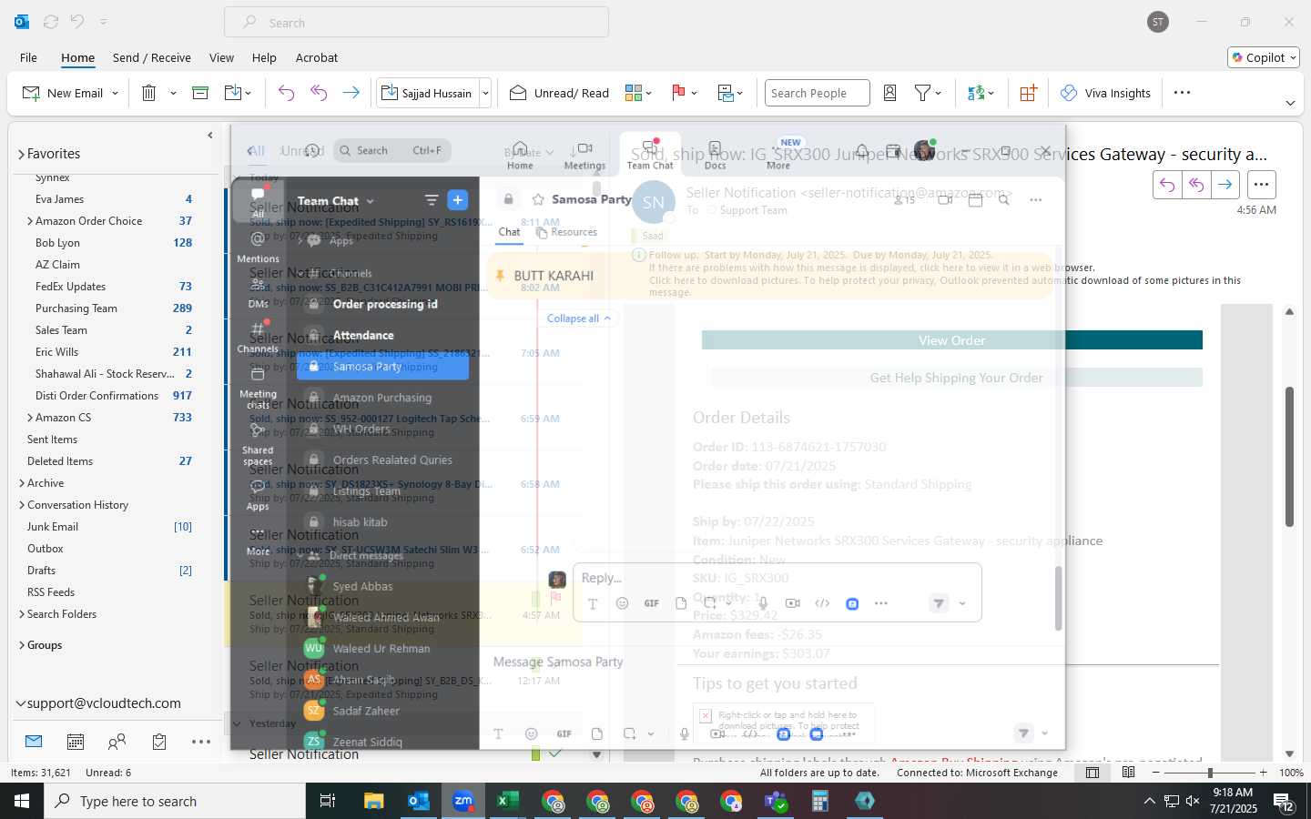Open People view in Outlook bottom navigation
This screenshot has width=1311, height=819.
(117, 742)
